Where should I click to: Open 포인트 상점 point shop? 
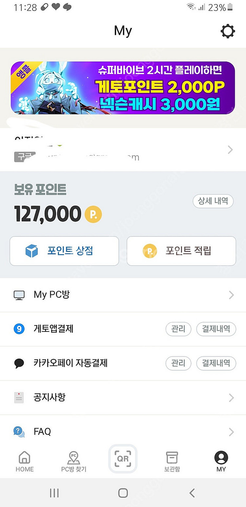click(x=64, y=251)
